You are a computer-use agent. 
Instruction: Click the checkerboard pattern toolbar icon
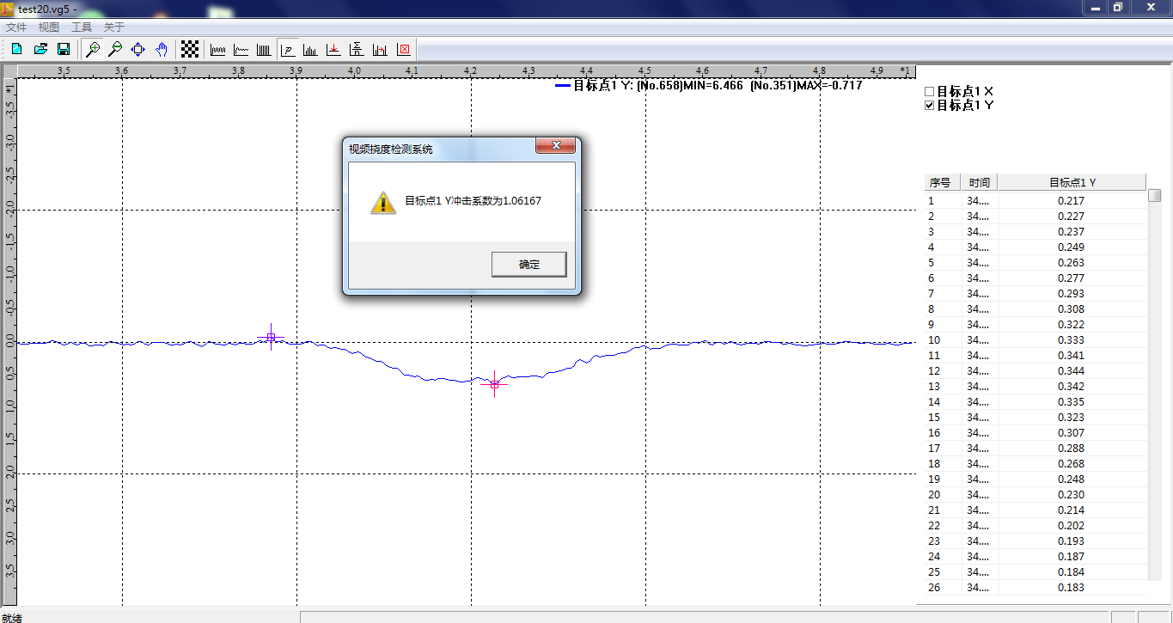[190, 49]
